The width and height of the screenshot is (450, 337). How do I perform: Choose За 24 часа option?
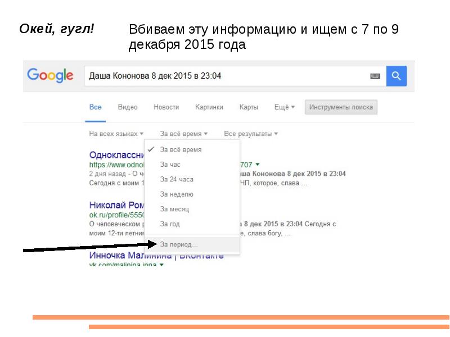192,179
